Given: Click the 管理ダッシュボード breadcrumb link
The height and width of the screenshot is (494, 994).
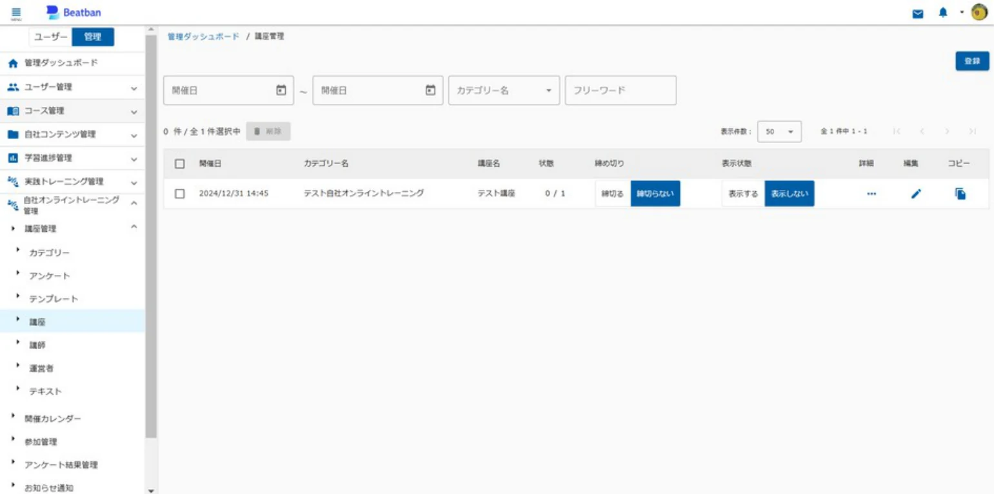Looking at the screenshot, I should click(204, 37).
